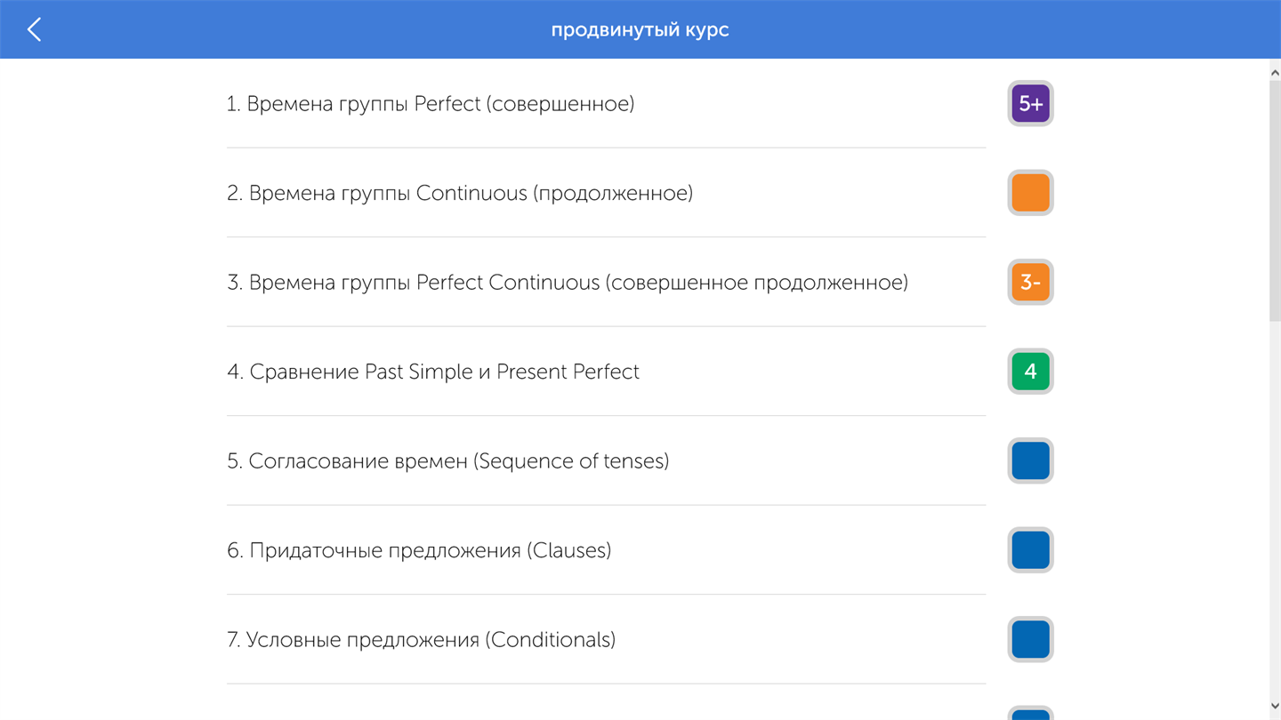1281x720 pixels.
Task: Click the orange badge for lesson 2
Action: [x=1030, y=193]
